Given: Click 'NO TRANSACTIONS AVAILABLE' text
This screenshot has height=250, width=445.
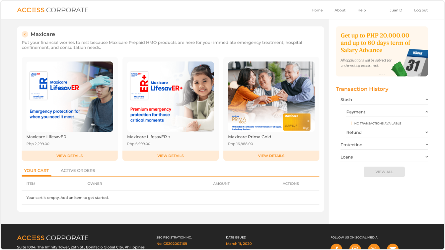Looking at the screenshot, I should click(x=378, y=124).
